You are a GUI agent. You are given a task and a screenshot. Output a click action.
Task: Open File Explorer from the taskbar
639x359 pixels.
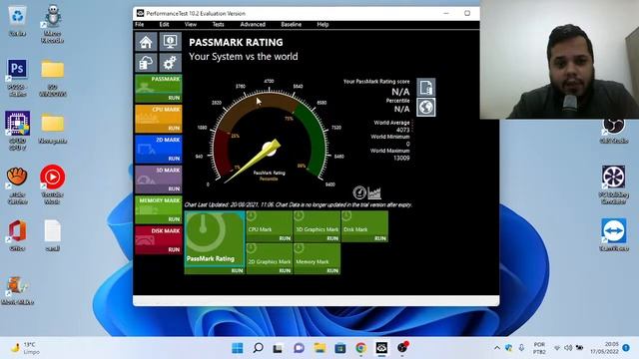(319, 348)
